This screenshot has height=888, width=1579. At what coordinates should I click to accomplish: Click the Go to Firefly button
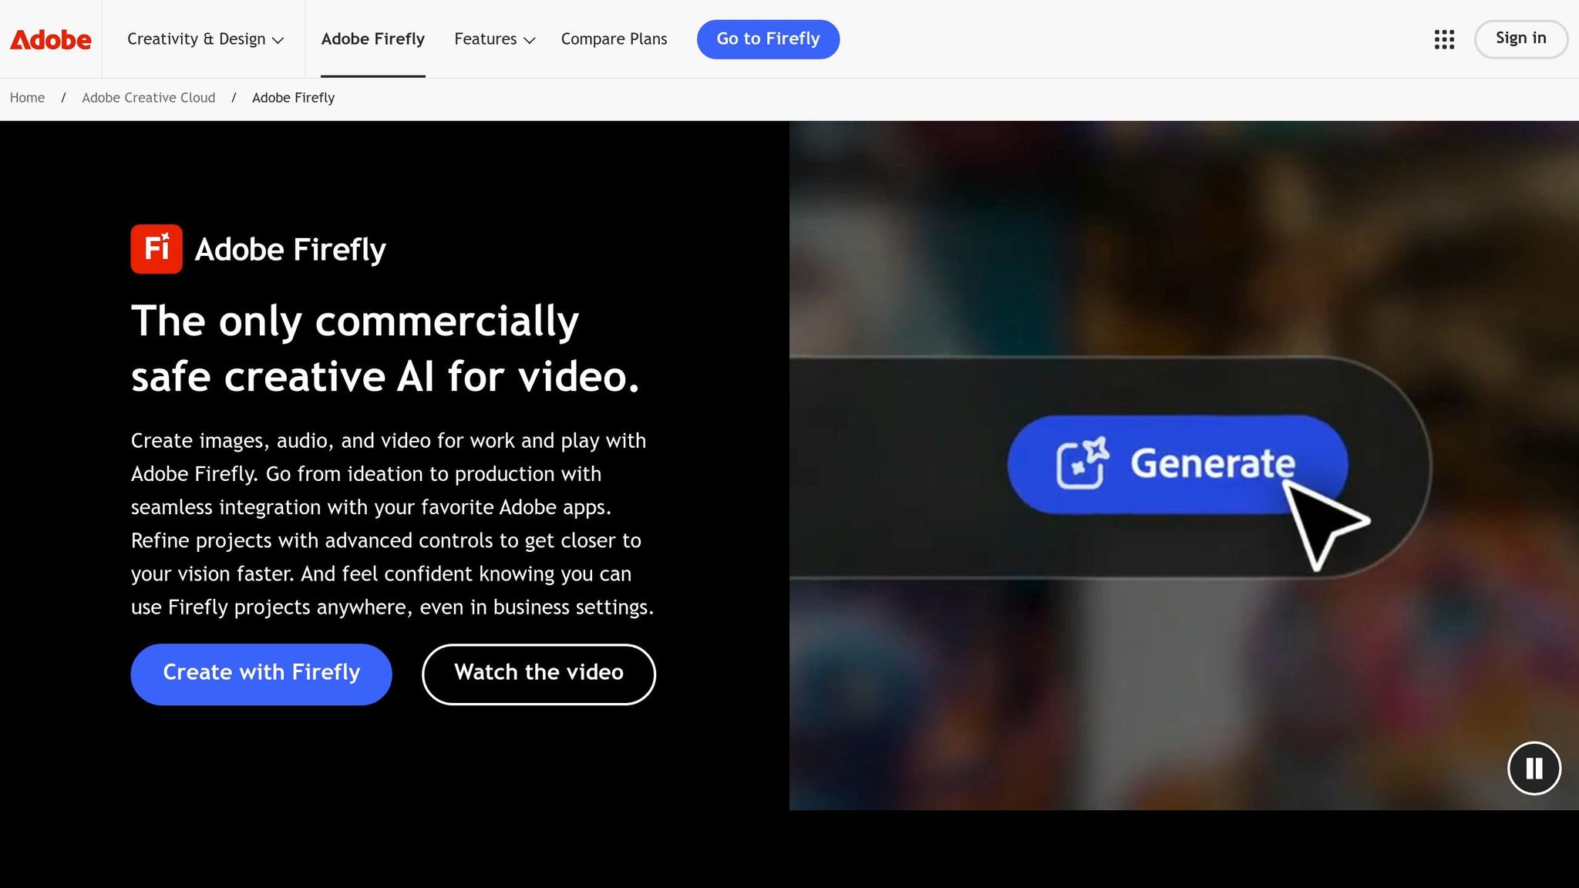[768, 39]
